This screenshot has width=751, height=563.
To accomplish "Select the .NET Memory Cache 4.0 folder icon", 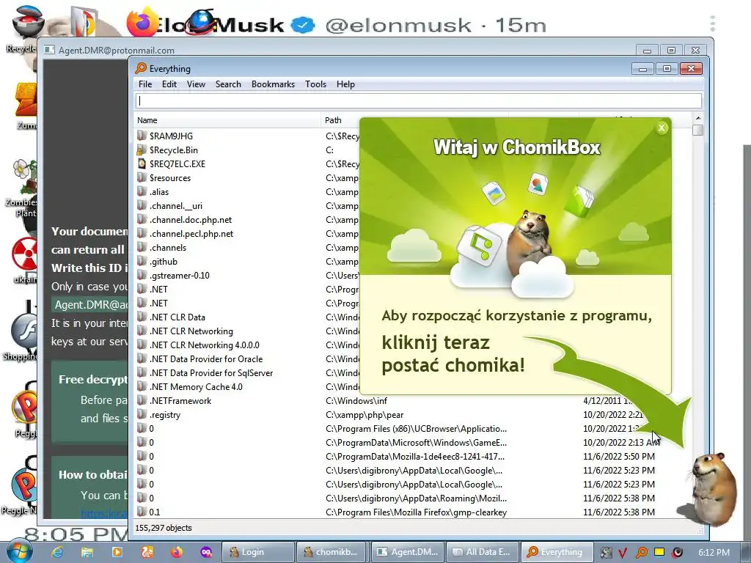I will click(142, 386).
